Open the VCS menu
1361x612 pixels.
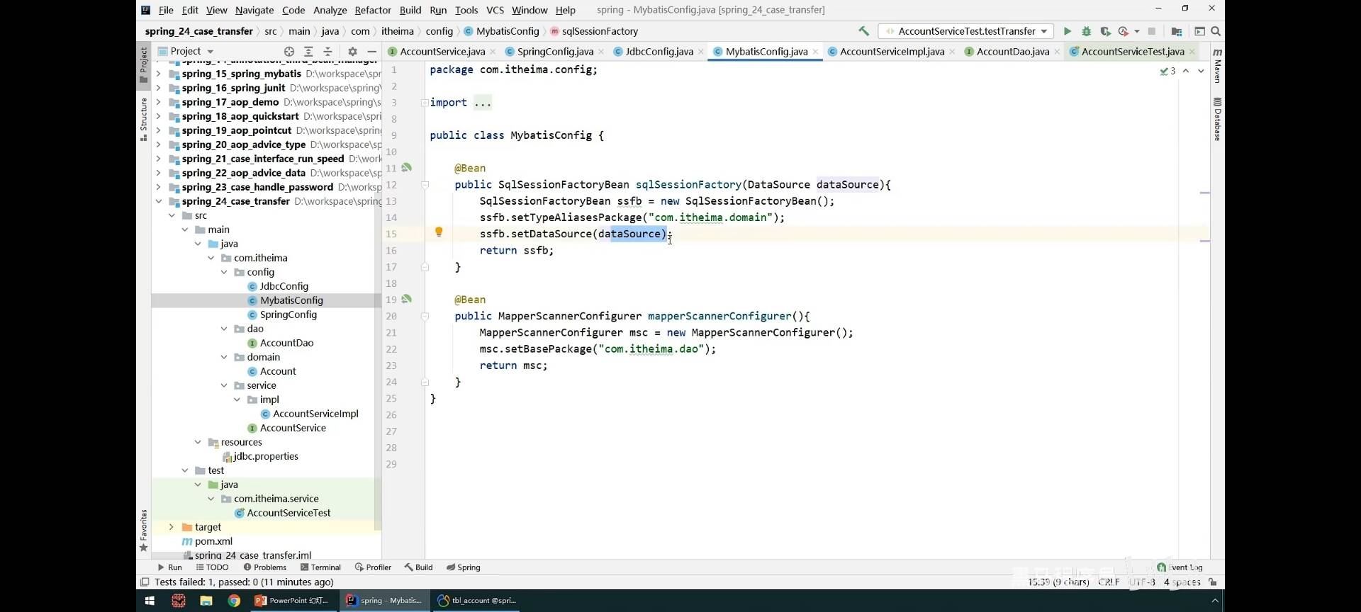point(495,10)
